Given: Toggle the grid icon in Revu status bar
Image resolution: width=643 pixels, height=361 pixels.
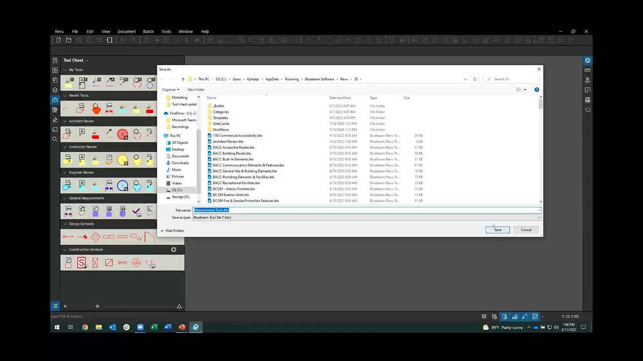Looking at the screenshot, I should point(484,316).
